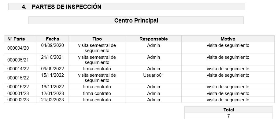
Task: Click the Centro Principal heading
Action: click(136, 21)
